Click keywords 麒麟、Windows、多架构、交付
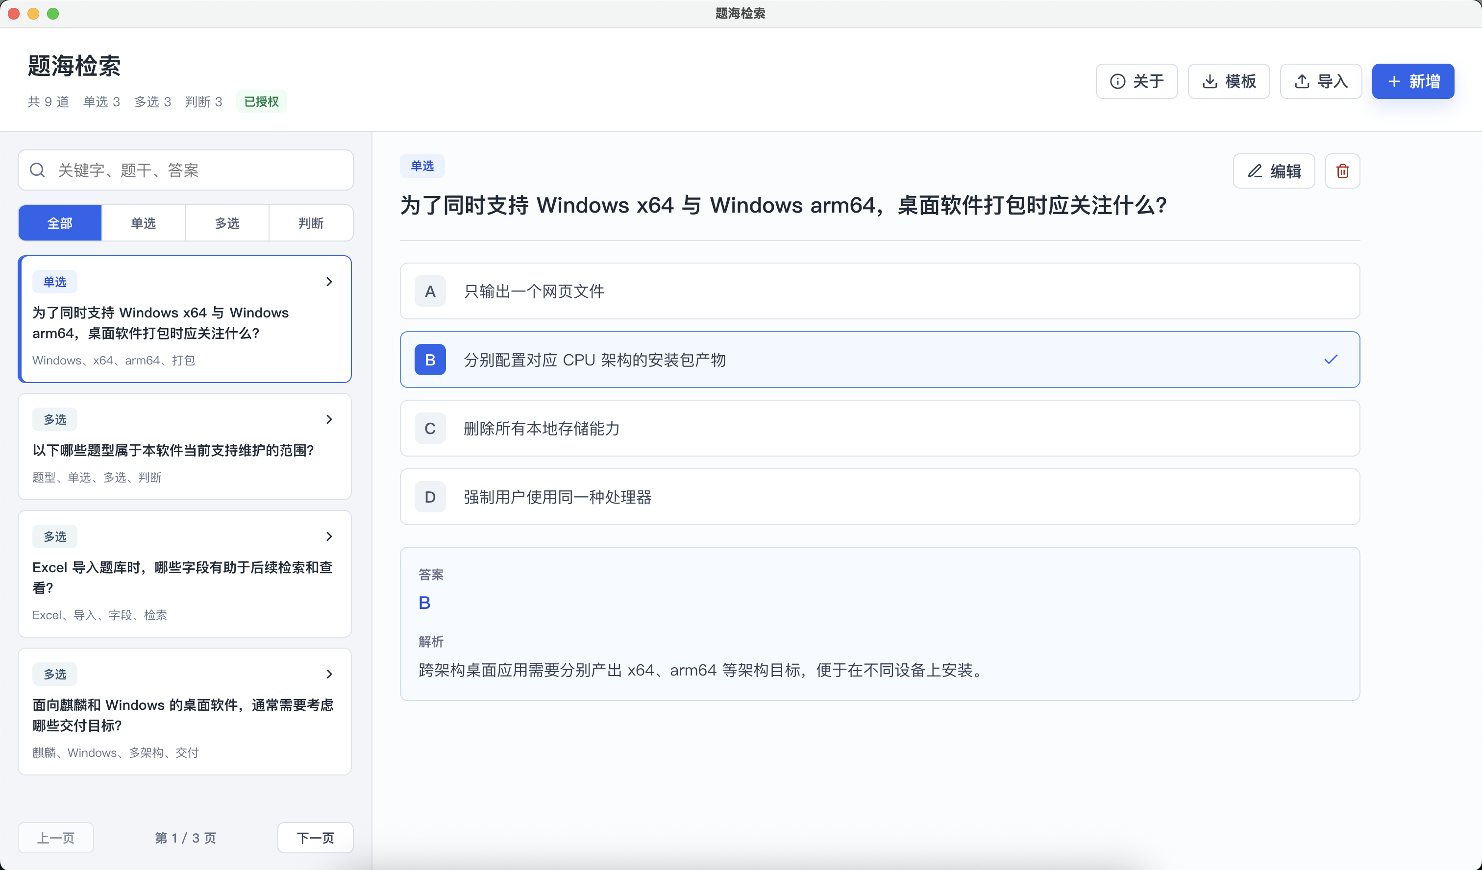Image resolution: width=1482 pixels, height=870 pixels. tap(116, 752)
